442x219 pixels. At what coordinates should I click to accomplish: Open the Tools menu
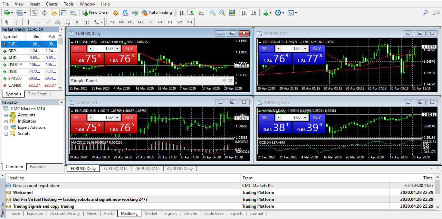click(69, 4)
